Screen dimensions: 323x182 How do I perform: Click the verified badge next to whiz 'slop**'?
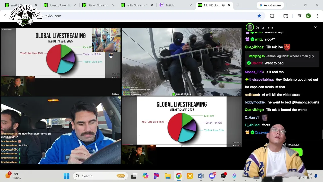point(252,39)
